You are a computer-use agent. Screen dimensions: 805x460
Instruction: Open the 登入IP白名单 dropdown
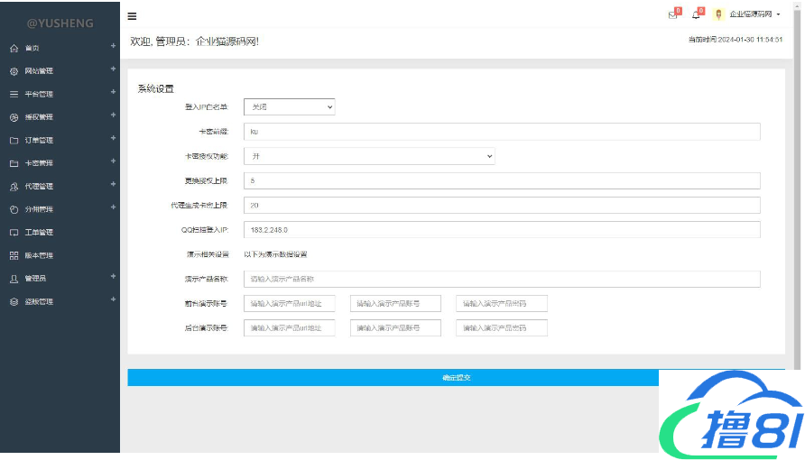(x=289, y=107)
